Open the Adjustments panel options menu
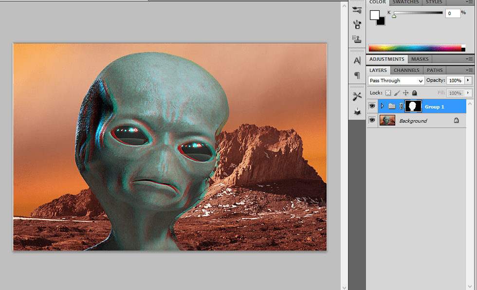Image resolution: width=477 pixels, height=290 pixels. (x=469, y=59)
